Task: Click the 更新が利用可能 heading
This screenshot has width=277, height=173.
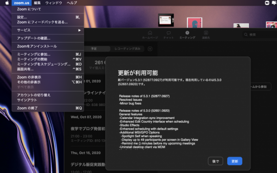Action: point(138,73)
